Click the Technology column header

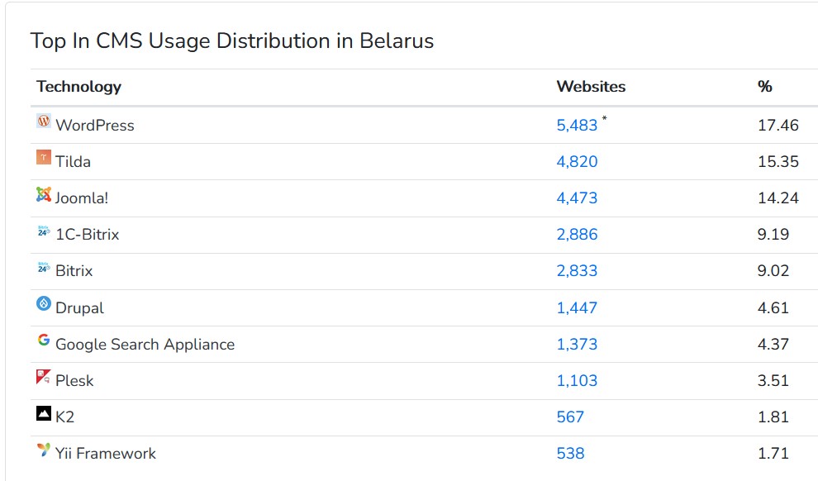(x=78, y=87)
